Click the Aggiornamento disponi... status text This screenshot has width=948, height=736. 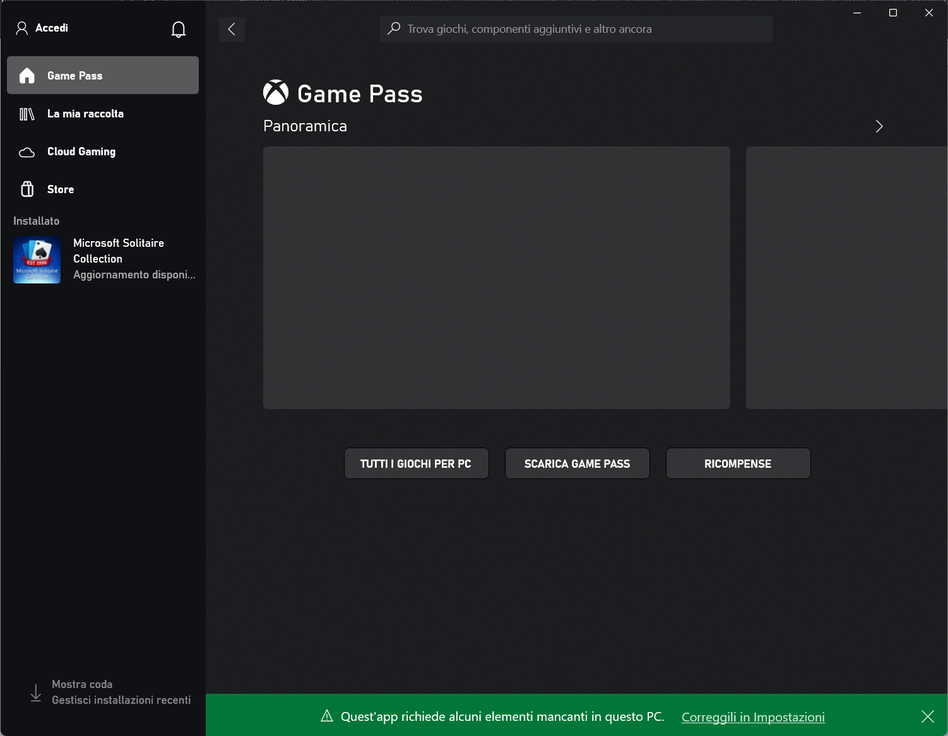coord(134,275)
